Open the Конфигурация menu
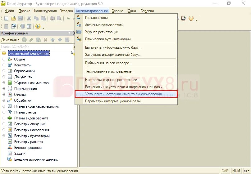251x174 pixels. (x=45, y=11)
